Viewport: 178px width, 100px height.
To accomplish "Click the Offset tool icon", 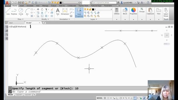I will pyautogui.click(x=52, y=16).
